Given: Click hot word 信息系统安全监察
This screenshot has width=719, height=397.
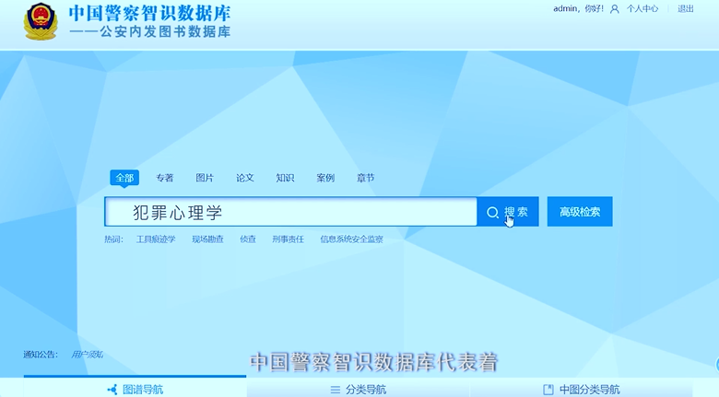Looking at the screenshot, I should [x=351, y=239].
